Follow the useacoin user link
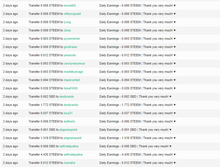Image resolution: width=220 pixels, height=167 pixels. click(x=70, y=55)
